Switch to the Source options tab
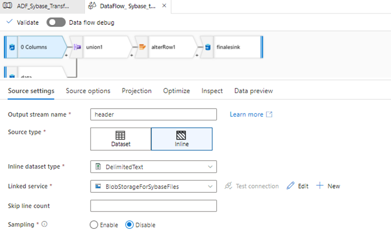The width and height of the screenshot is (391, 243). [x=88, y=91]
